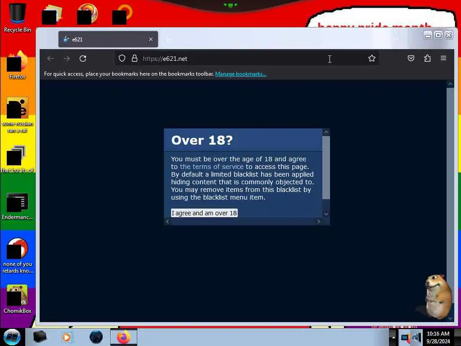
Task: Go forward using the browser forward arrow
Action: click(67, 59)
